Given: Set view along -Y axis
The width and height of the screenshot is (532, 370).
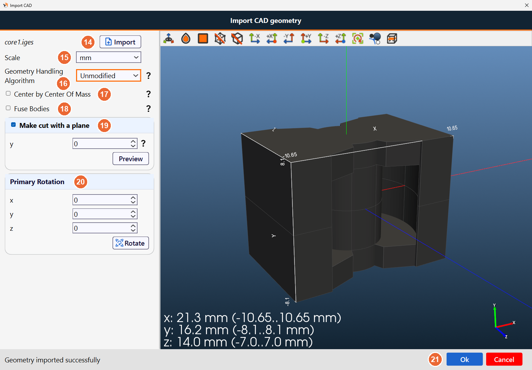Looking at the screenshot, I should [289, 39].
